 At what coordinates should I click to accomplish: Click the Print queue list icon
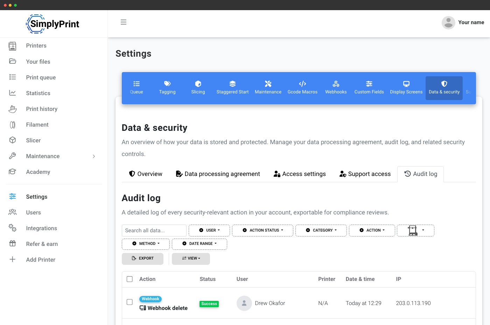pyautogui.click(x=13, y=77)
